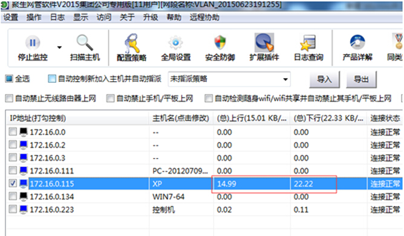Check the box for 172.16.0.2
This screenshot has width=404, height=236.
click(x=13, y=145)
